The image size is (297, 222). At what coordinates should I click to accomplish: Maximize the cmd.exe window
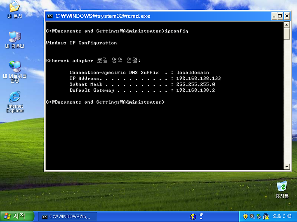280,16
